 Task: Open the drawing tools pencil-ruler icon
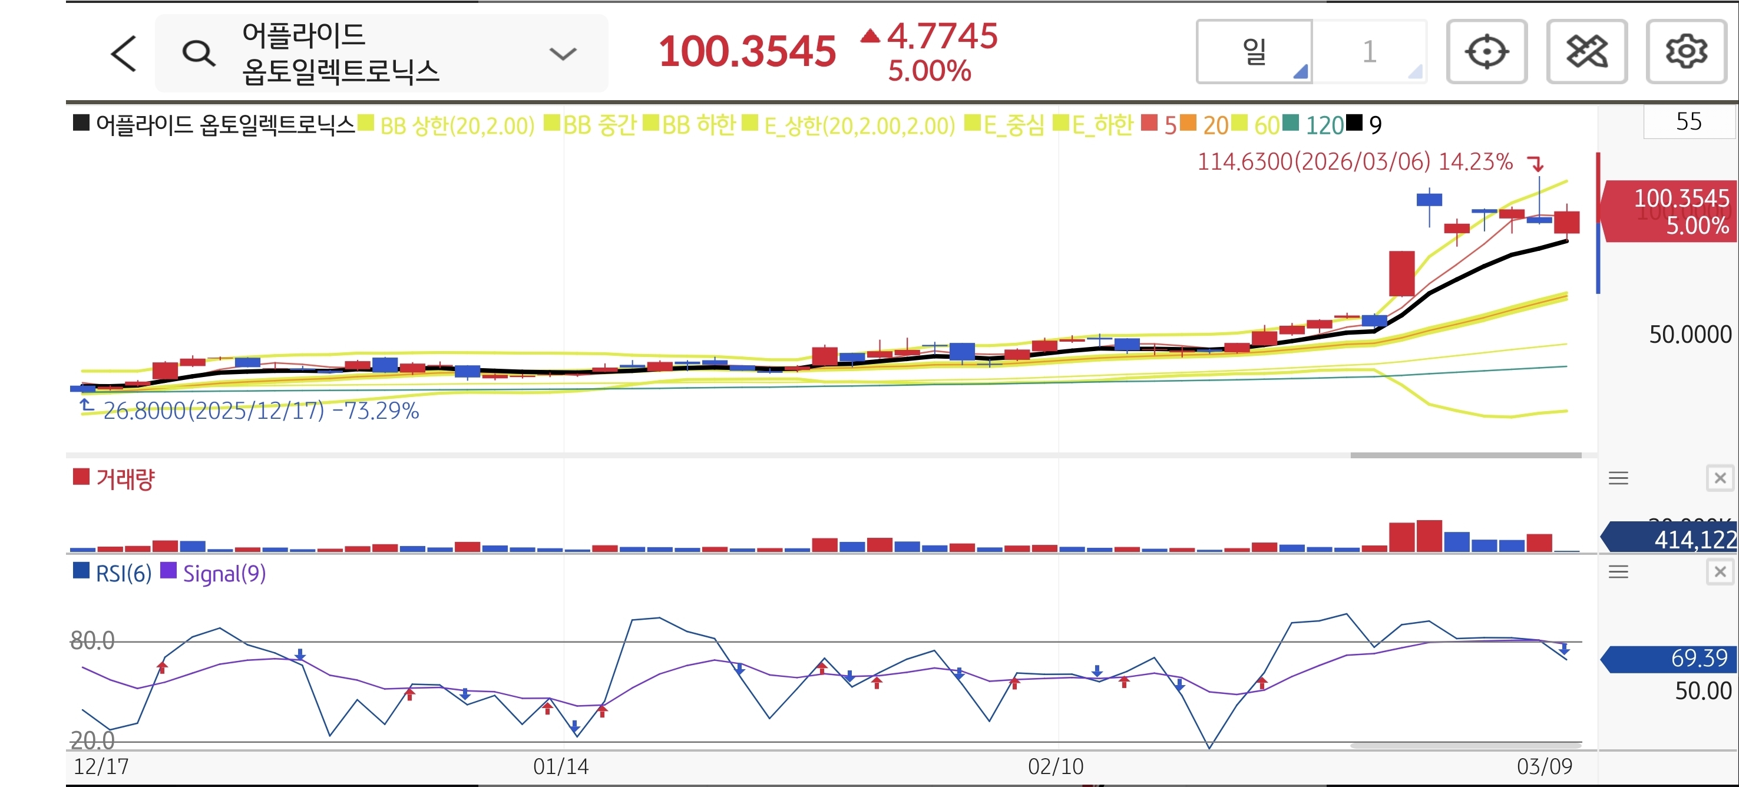pyautogui.click(x=1586, y=52)
